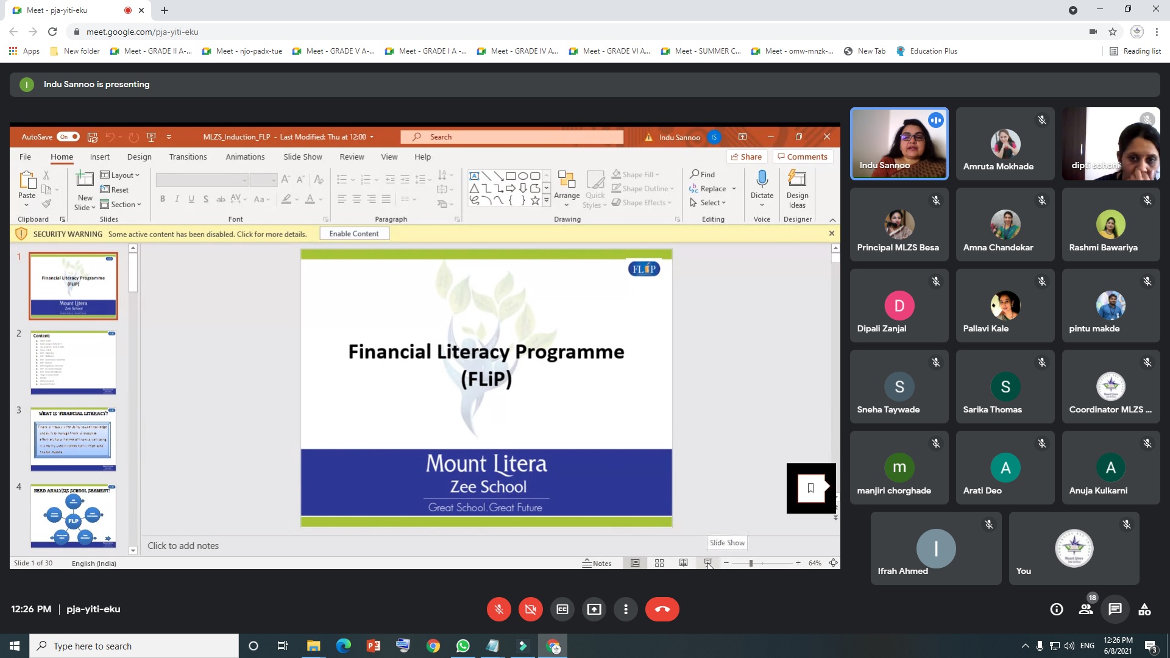Pick the font color swatch
The height and width of the screenshot is (658, 1170).
click(310, 199)
